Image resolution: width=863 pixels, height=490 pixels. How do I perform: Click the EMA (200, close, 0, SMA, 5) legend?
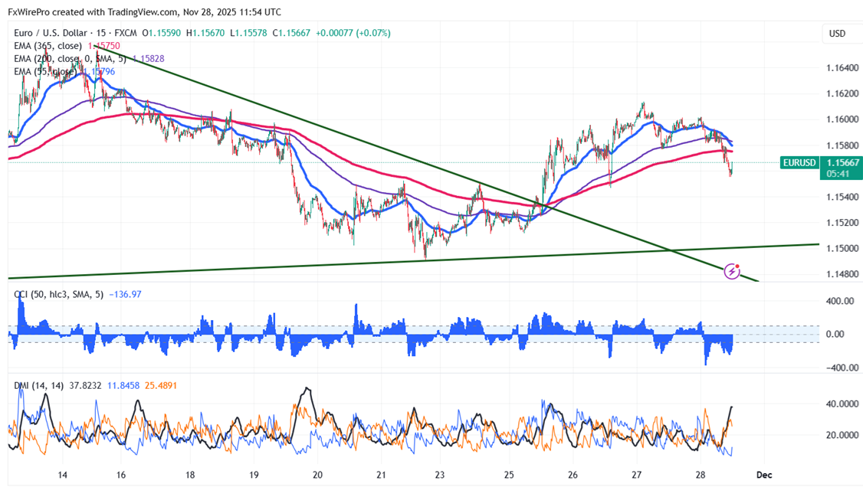[x=70, y=58]
